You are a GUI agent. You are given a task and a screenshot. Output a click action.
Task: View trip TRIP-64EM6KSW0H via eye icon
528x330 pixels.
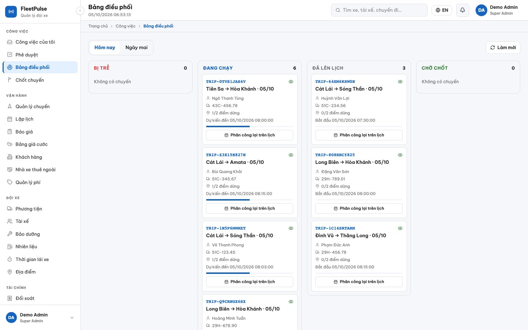(400, 82)
